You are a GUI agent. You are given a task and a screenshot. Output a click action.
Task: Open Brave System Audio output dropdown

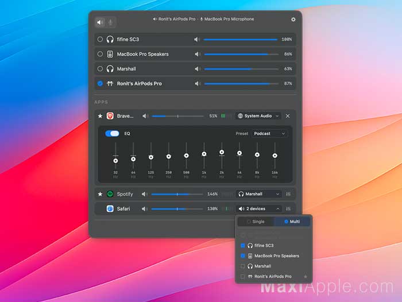click(258, 116)
